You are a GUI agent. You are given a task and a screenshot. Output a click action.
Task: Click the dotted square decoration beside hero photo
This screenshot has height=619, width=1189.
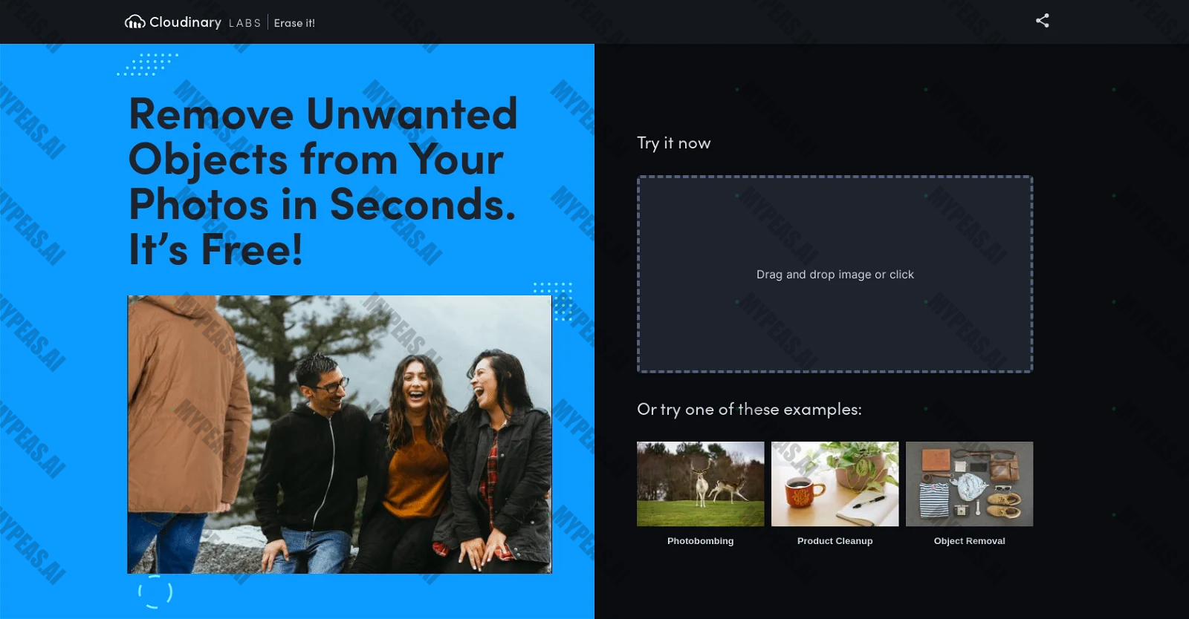pyautogui.click(x=553, y=301)
